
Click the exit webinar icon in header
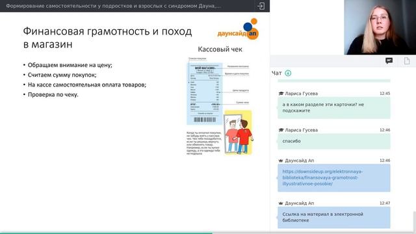tap(261, 6)
